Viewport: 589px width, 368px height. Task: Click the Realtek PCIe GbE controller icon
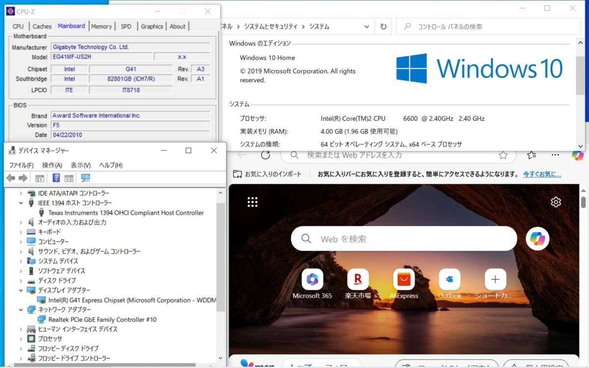tap(42, 319)
